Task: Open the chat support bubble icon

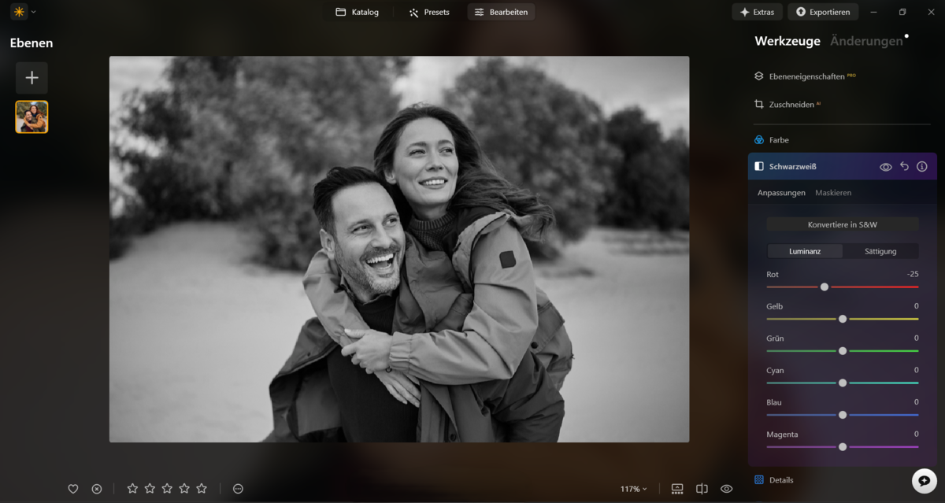Action: point(924,481)
